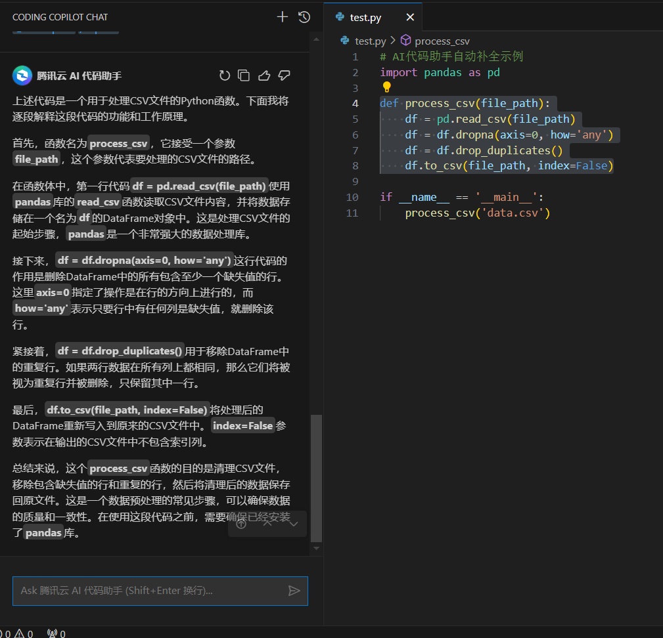The image size is (663, 638).
Task: Click test.py in the breadcrumb path
Action: [371, 41]
